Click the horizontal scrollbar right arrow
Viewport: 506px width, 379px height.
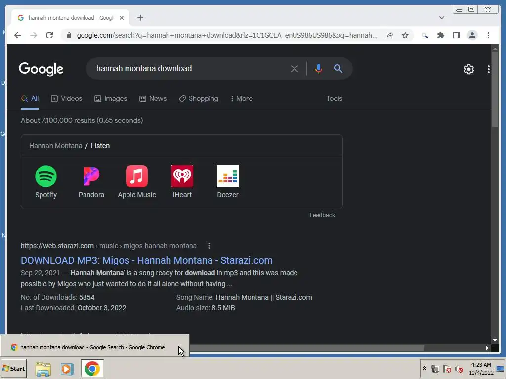(x=487, y=348)
